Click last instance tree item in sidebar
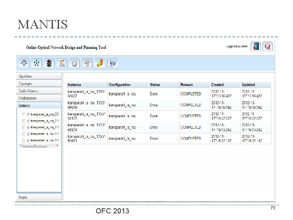The height and width of the screenshot is (220, 293). tap(45, 140)
